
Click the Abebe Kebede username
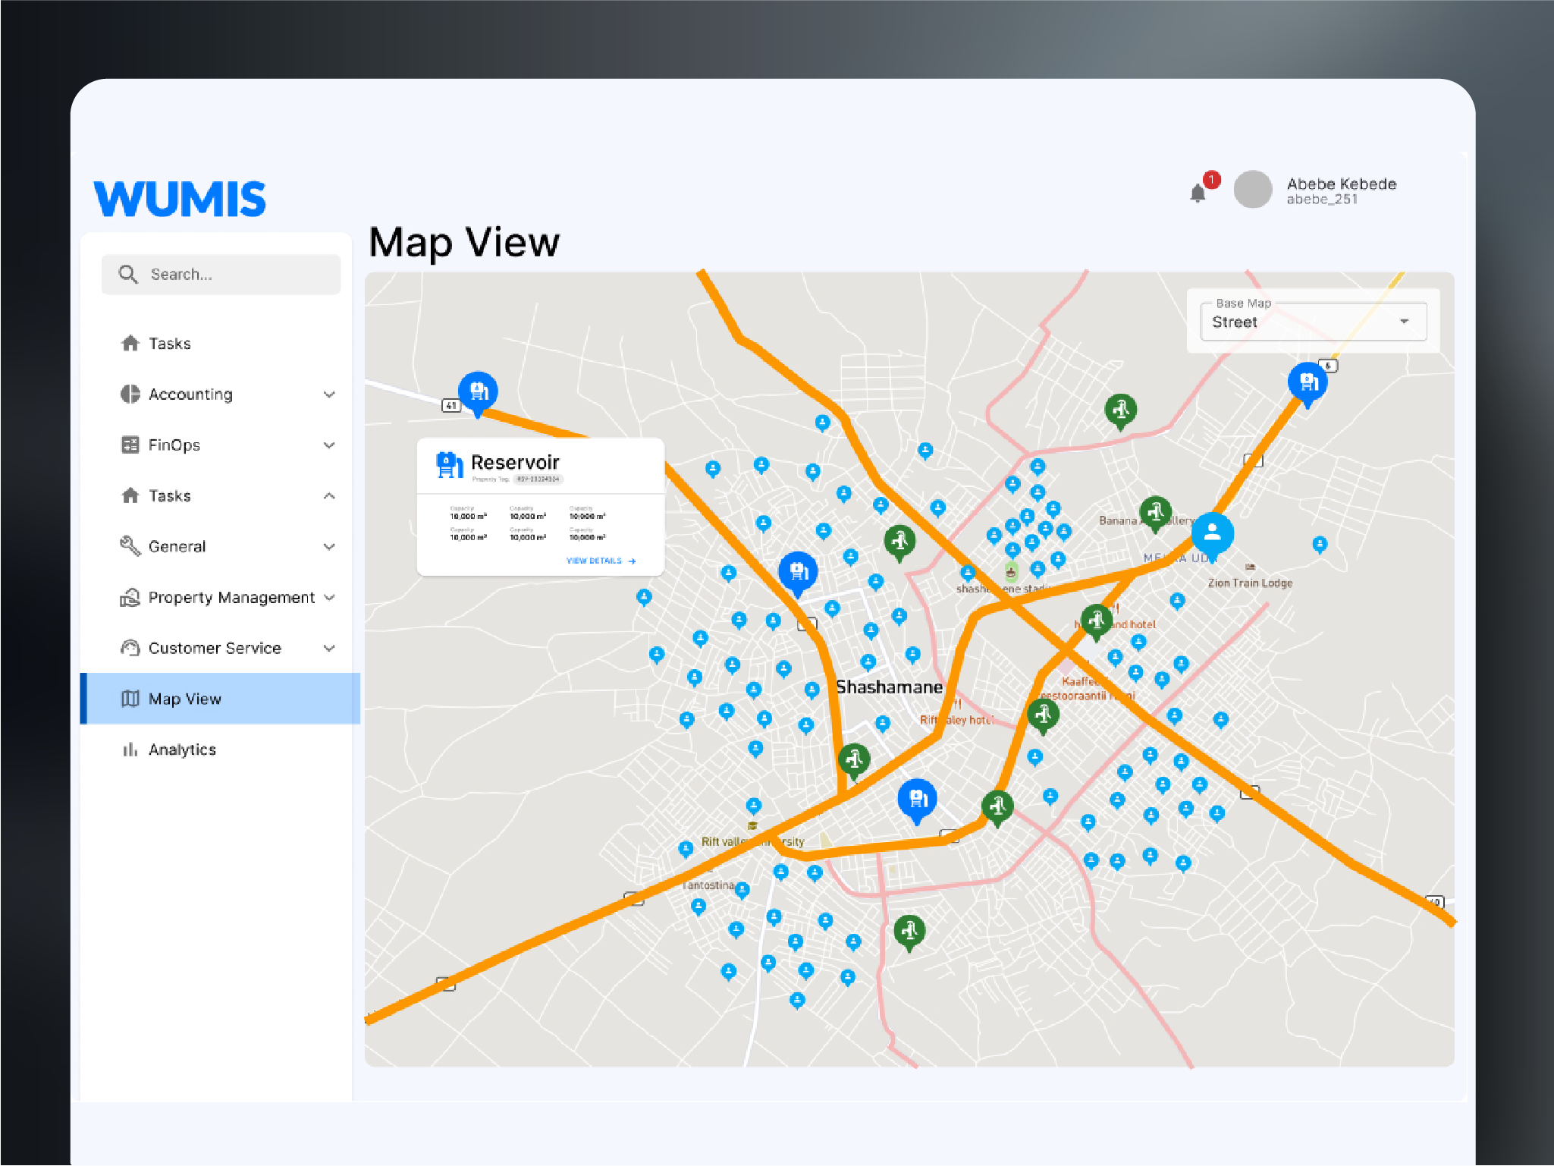point(1341,184)
